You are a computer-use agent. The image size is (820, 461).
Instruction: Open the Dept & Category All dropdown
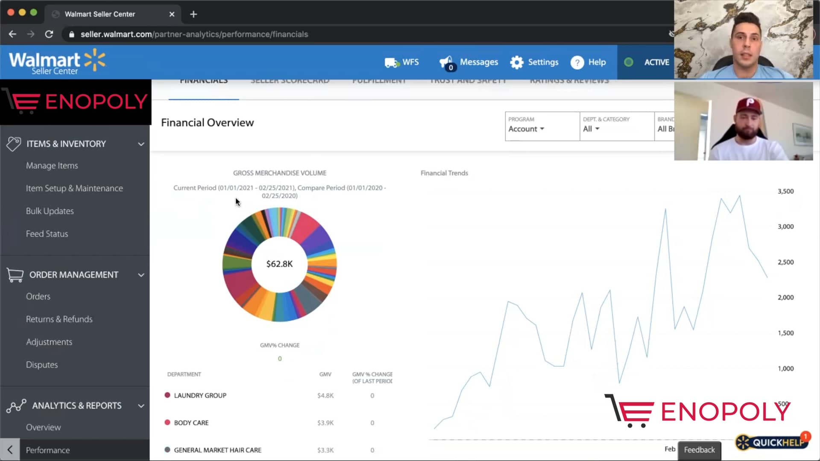coord(591,128)
